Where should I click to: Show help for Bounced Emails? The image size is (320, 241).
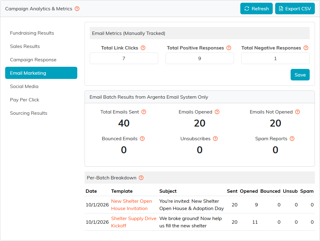(x=142, y=139)
